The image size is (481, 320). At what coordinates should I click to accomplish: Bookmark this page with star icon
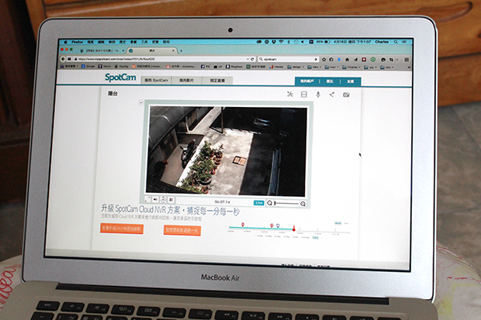pos(324,59)
